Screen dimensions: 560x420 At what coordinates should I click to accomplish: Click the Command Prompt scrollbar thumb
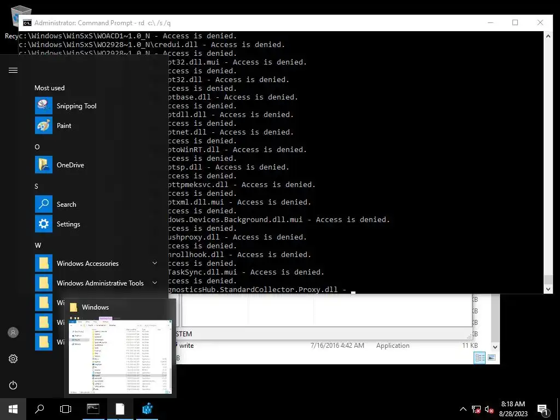548,279
